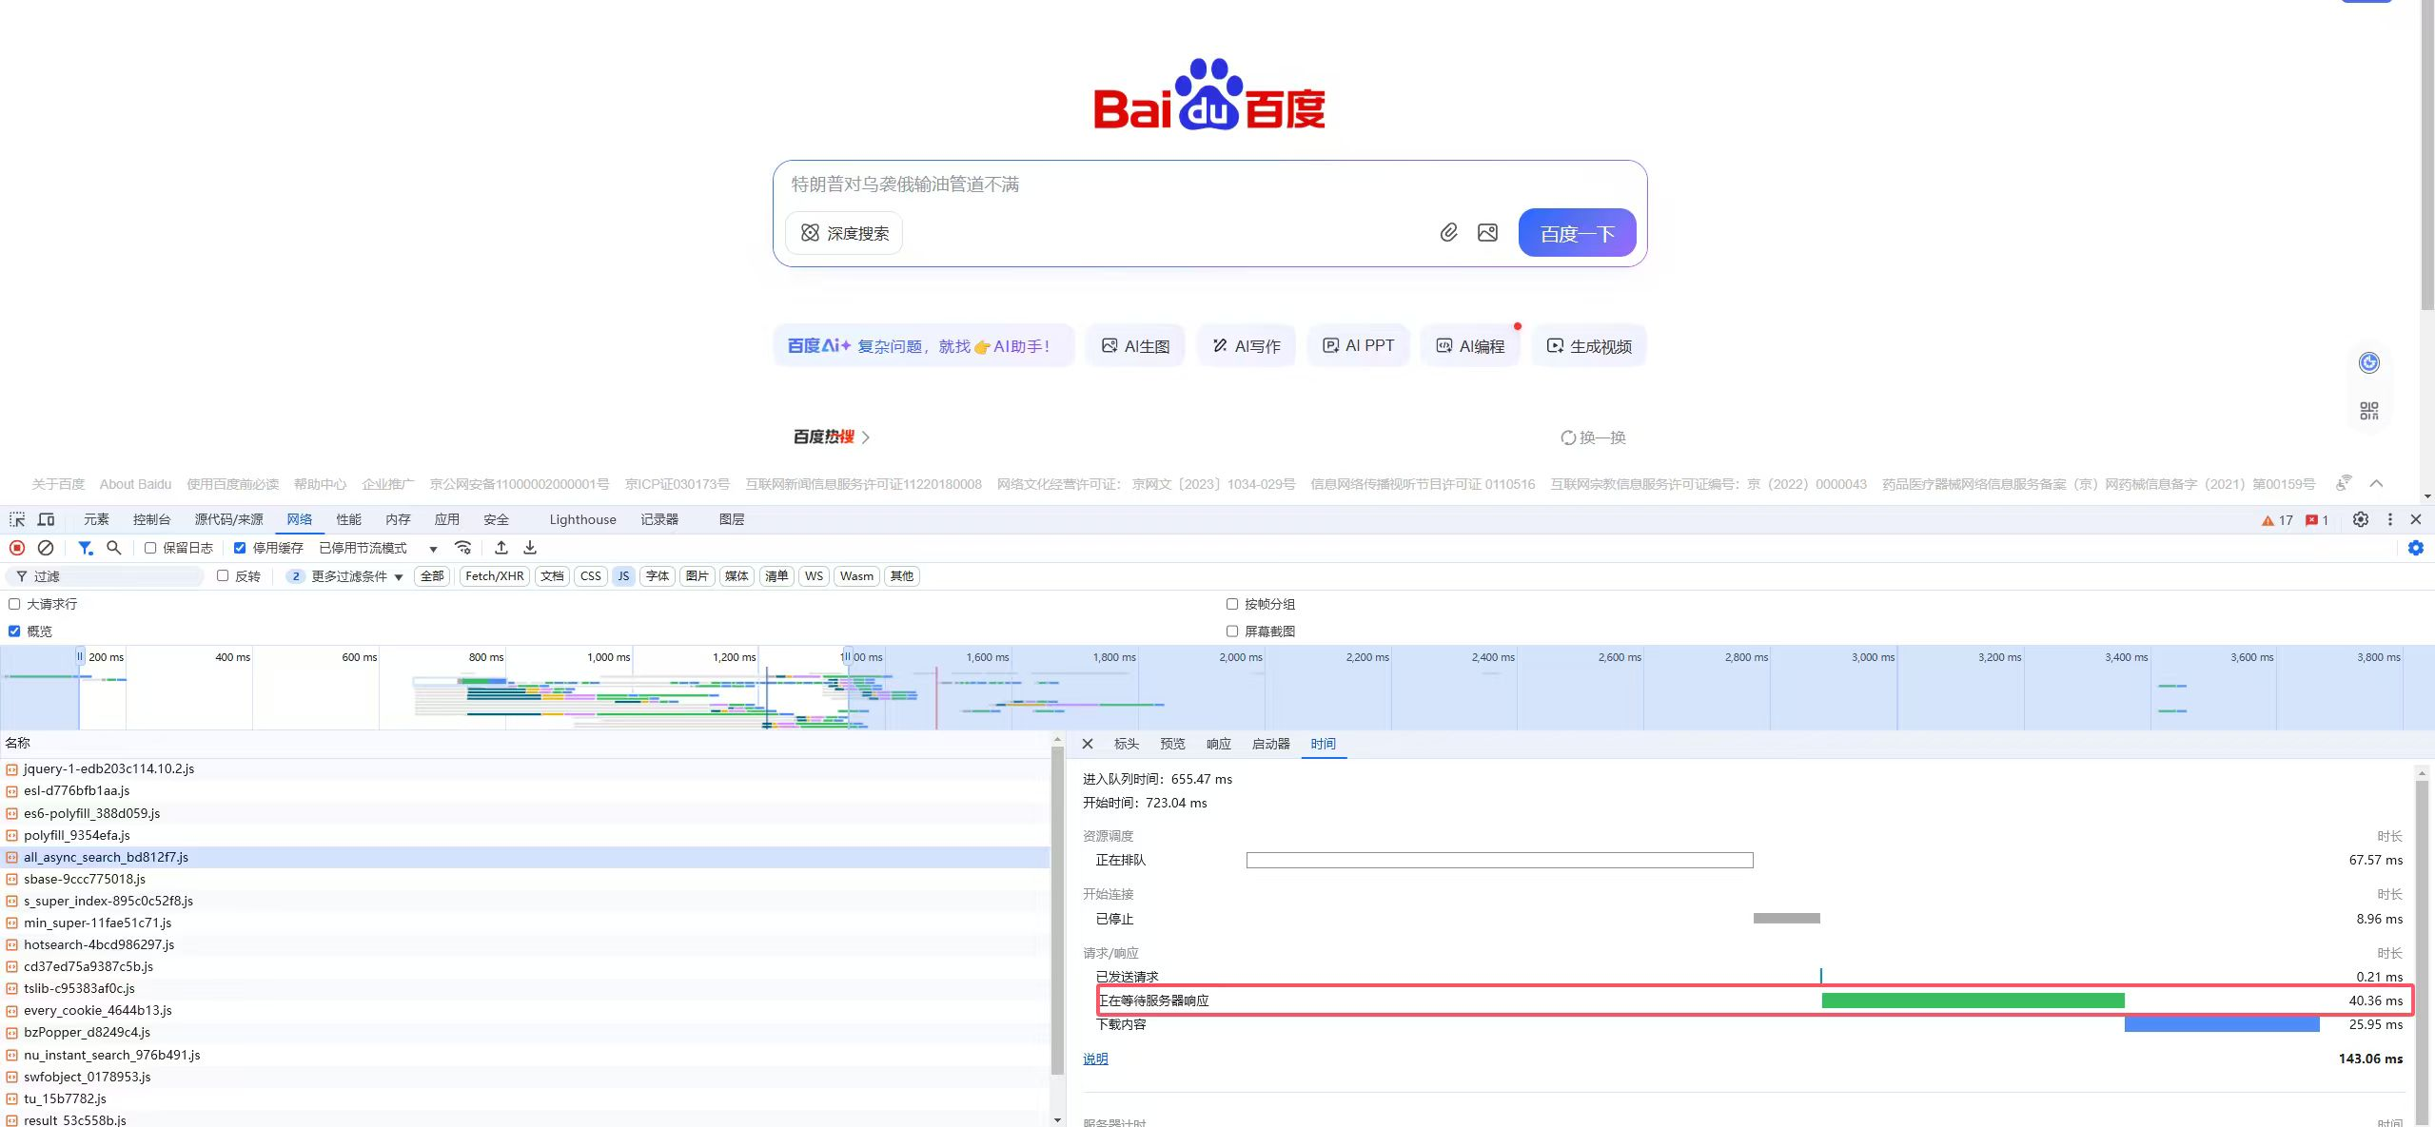2435x1127 pixels.
Task: Enable 大请求行 checkbox
Action: [14, 604]
